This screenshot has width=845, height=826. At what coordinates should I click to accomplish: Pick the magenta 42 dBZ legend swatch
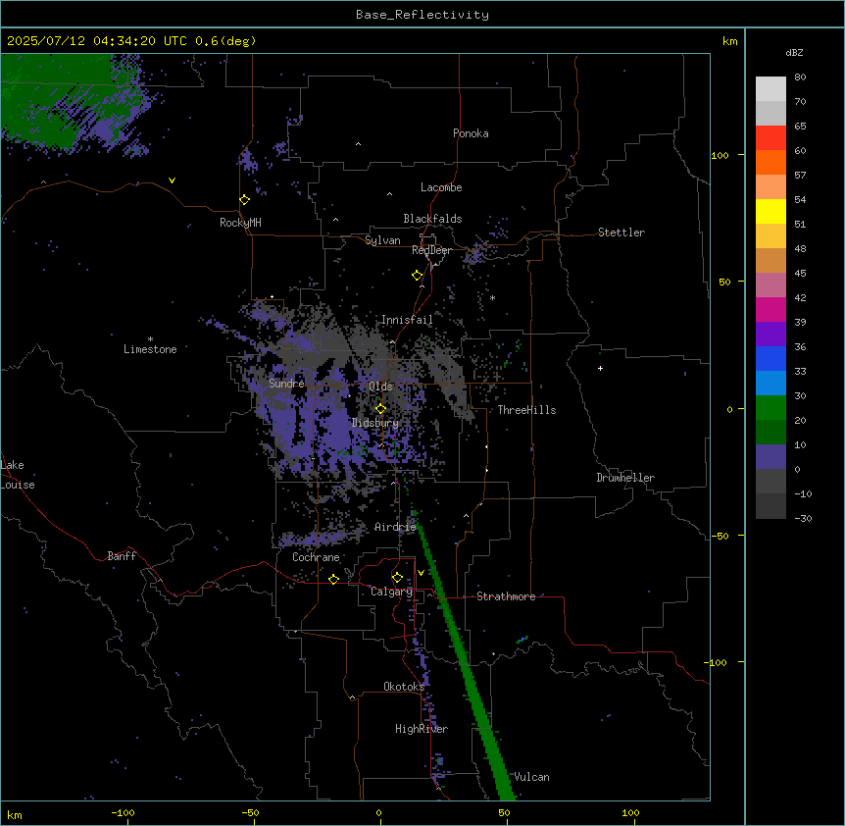click(770, 309)
